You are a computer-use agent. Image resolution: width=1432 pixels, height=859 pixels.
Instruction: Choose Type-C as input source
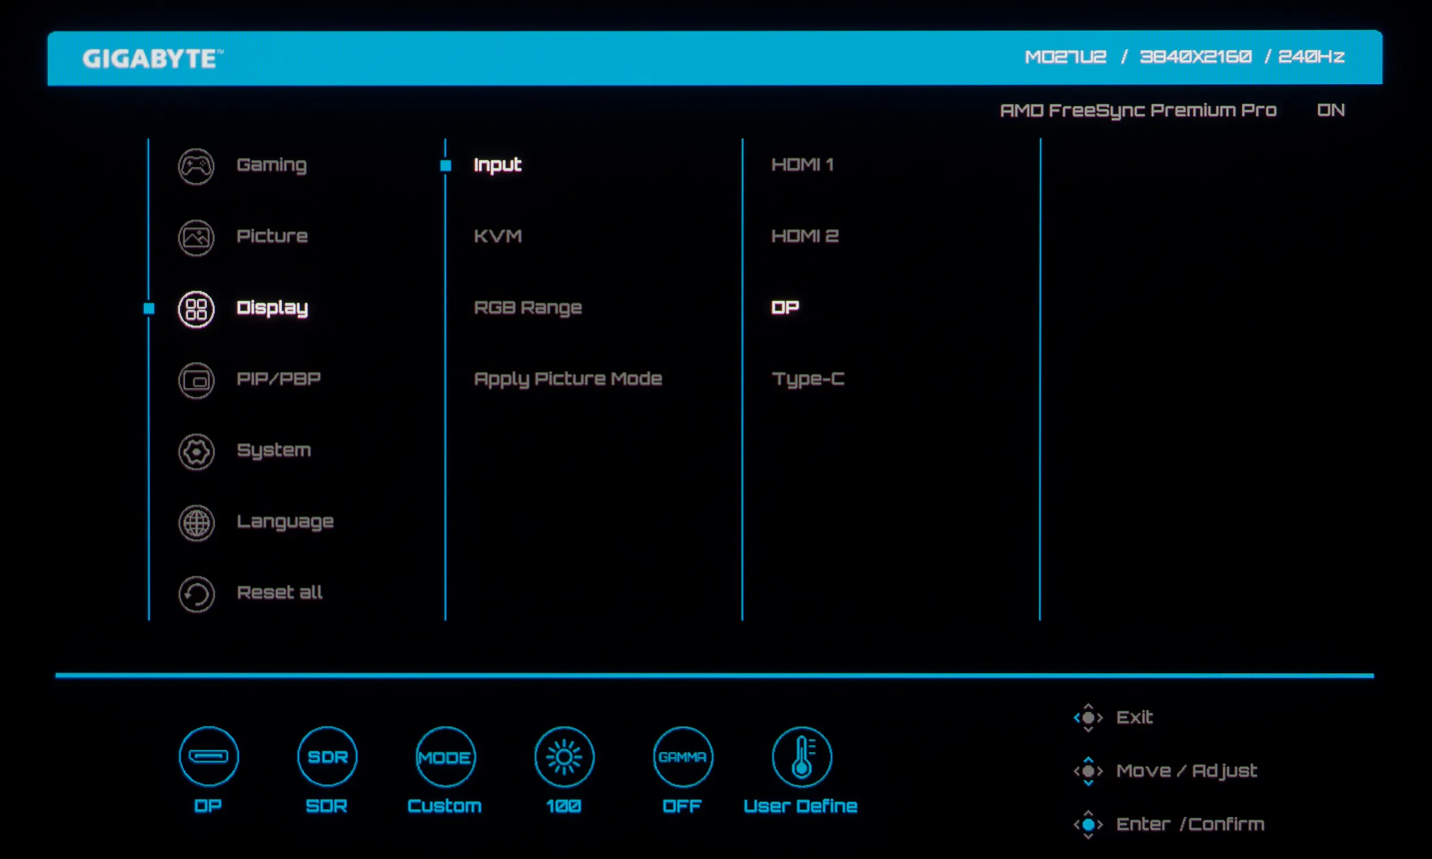808,379
